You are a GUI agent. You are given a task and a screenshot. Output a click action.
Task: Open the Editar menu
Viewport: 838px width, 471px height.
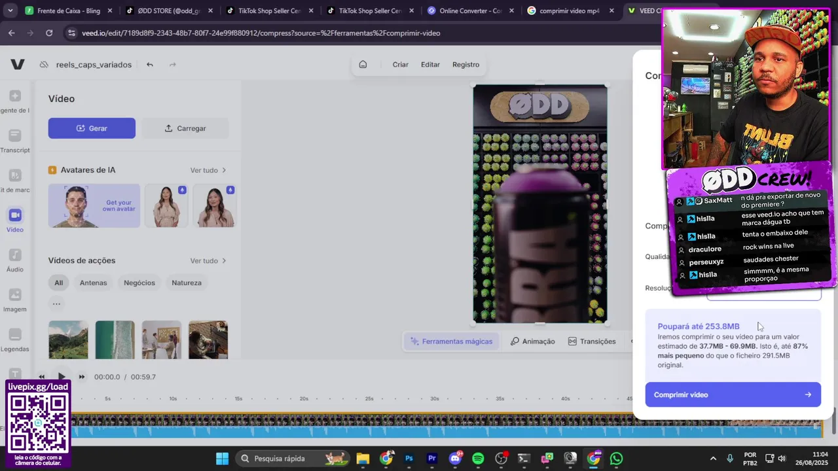pos(430,64)
